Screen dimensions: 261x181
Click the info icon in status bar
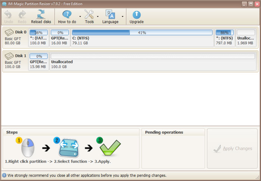[x=4, y=175]
